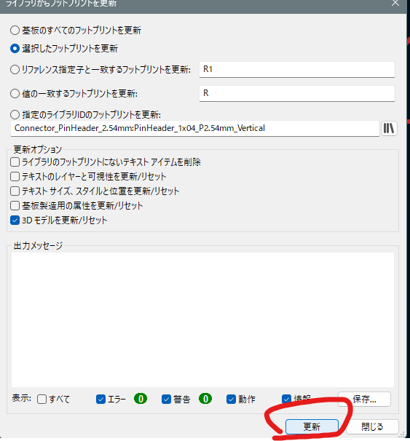Open the footprint library browser icon
The image size is (410, 441).
pyautogui.click(x=389, y=128)
